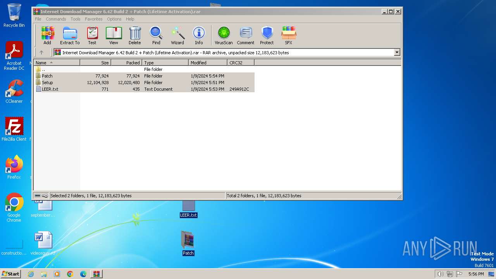This screenshot has height=279, width=496.
Task: Click the Start button
Action: pyautogui.click(x=10, y=274)
